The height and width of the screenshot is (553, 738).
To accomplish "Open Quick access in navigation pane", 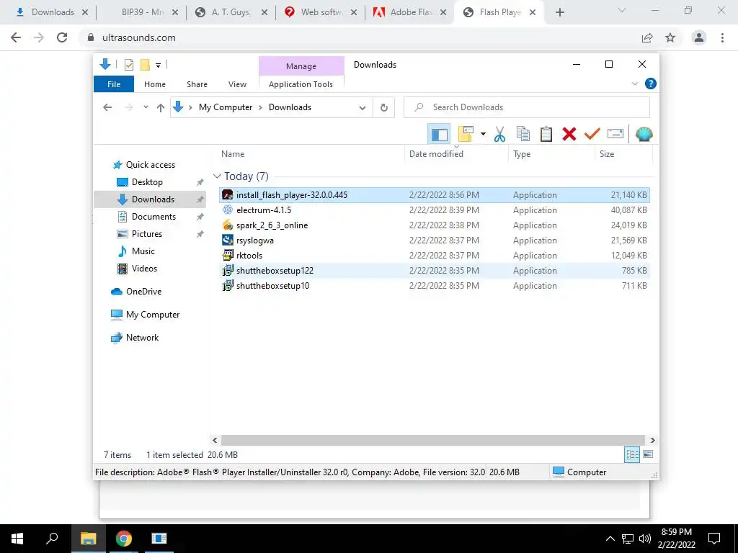I will tap(150, 165).
